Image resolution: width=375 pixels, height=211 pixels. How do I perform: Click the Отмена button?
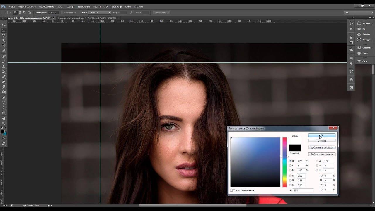coord(322,141)
